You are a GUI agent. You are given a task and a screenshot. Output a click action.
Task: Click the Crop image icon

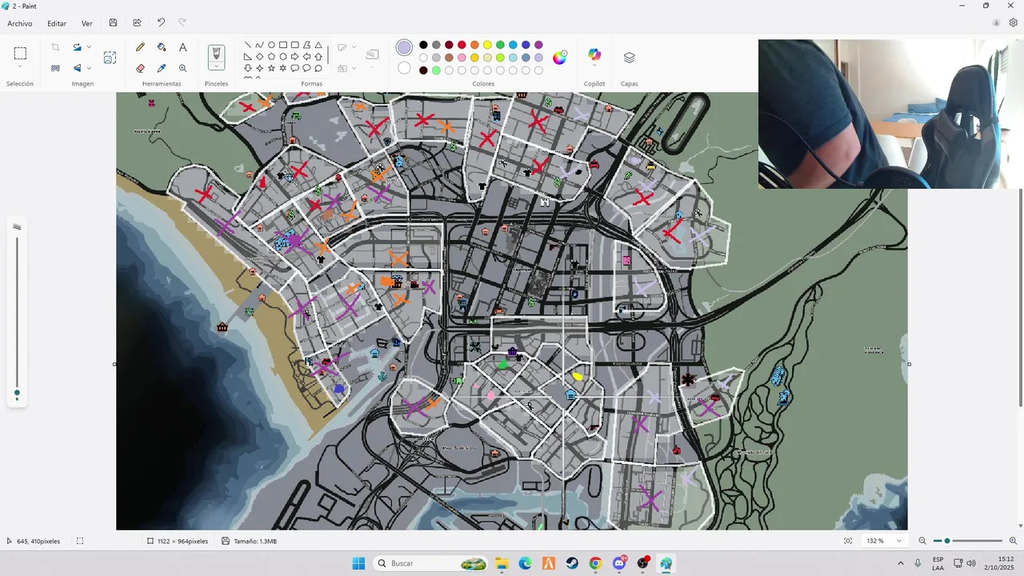tap(55, 47)
